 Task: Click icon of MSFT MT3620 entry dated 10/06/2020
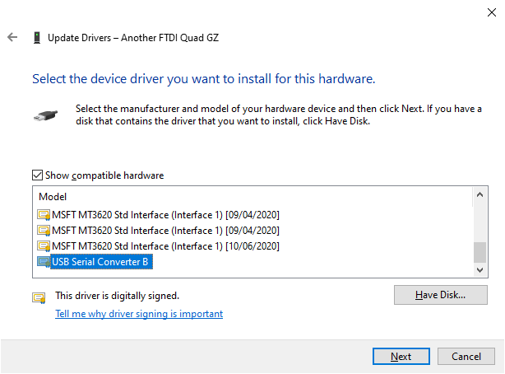44,246
